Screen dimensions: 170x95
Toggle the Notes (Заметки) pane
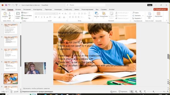113,92
